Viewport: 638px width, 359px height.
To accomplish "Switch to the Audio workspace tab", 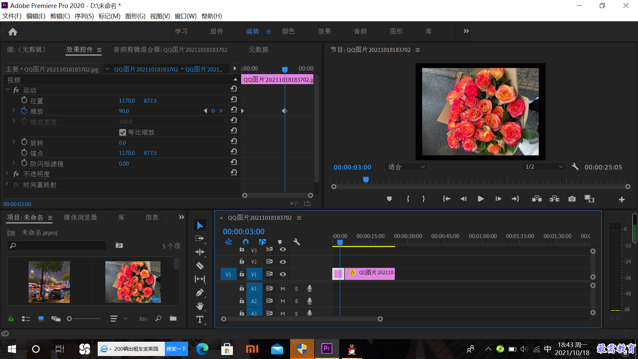I will pyautogui.click(x=360, y=31).
